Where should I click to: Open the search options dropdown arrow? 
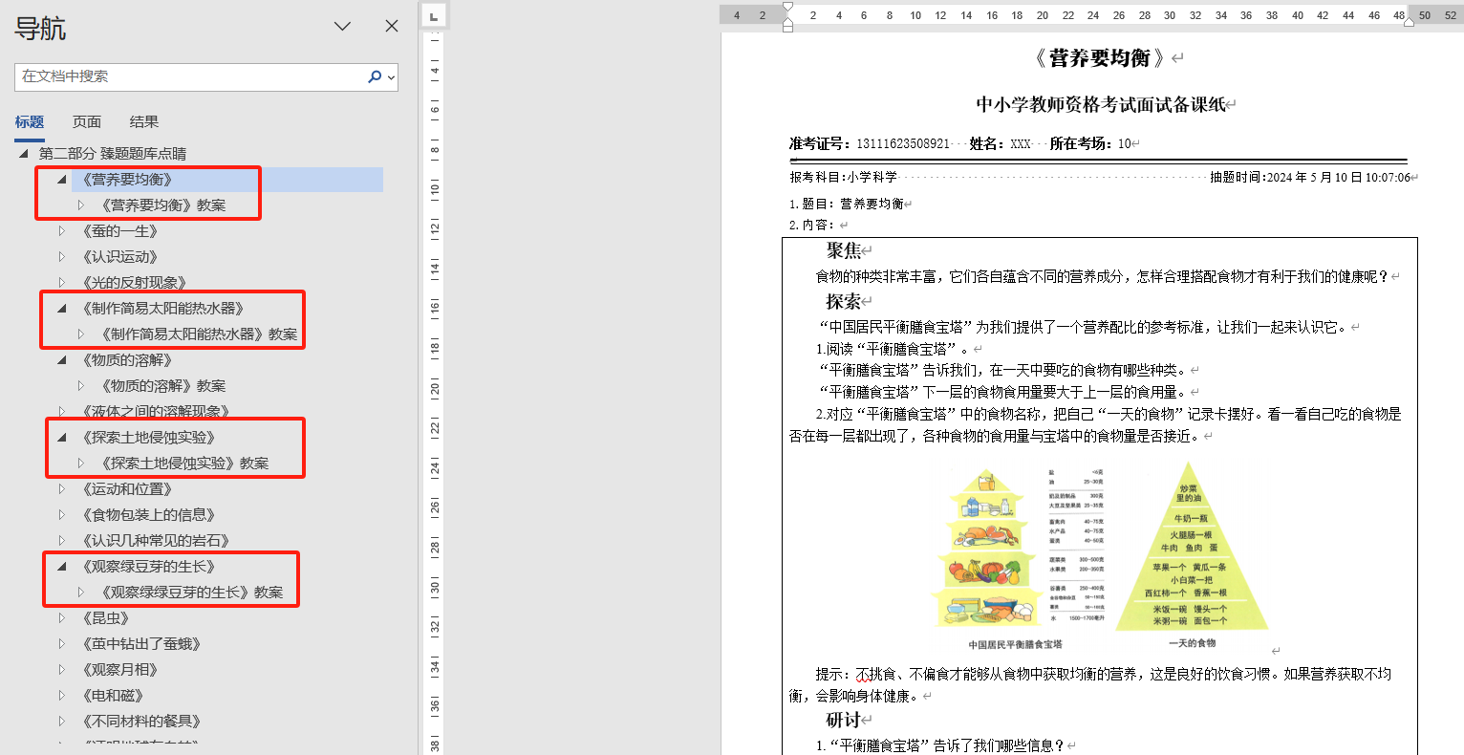[x=391, y=77]
